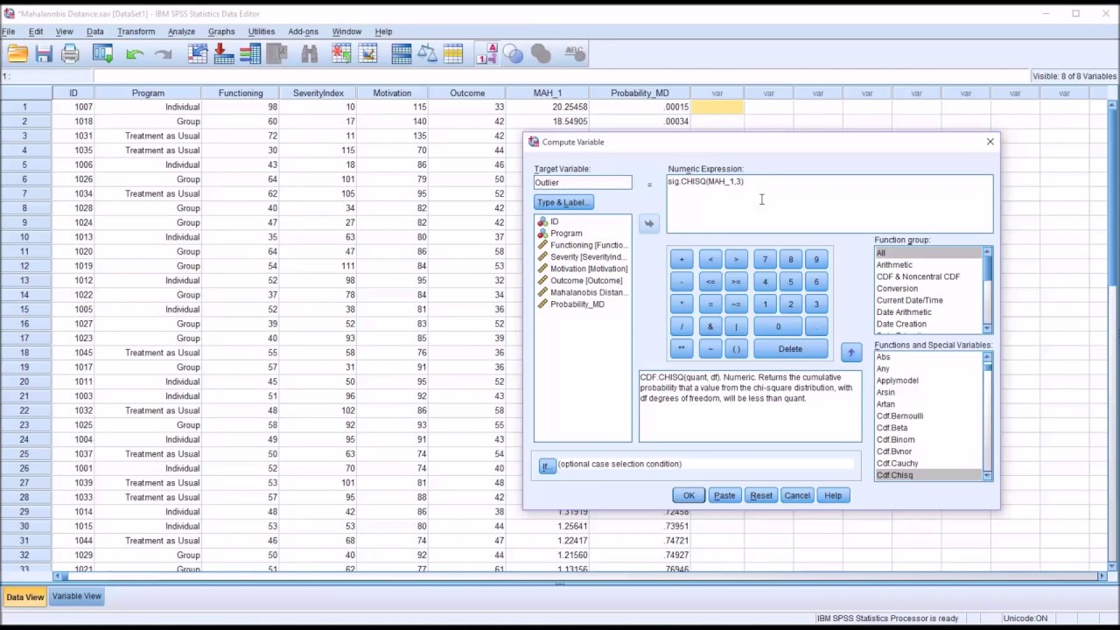The image size is (1120, 630).
Task: Use variable sets icon
Action: (x=514, y=54)
